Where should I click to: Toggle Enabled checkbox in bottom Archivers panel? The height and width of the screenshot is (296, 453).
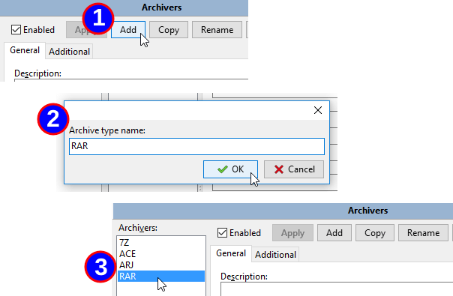coord(239,233)
